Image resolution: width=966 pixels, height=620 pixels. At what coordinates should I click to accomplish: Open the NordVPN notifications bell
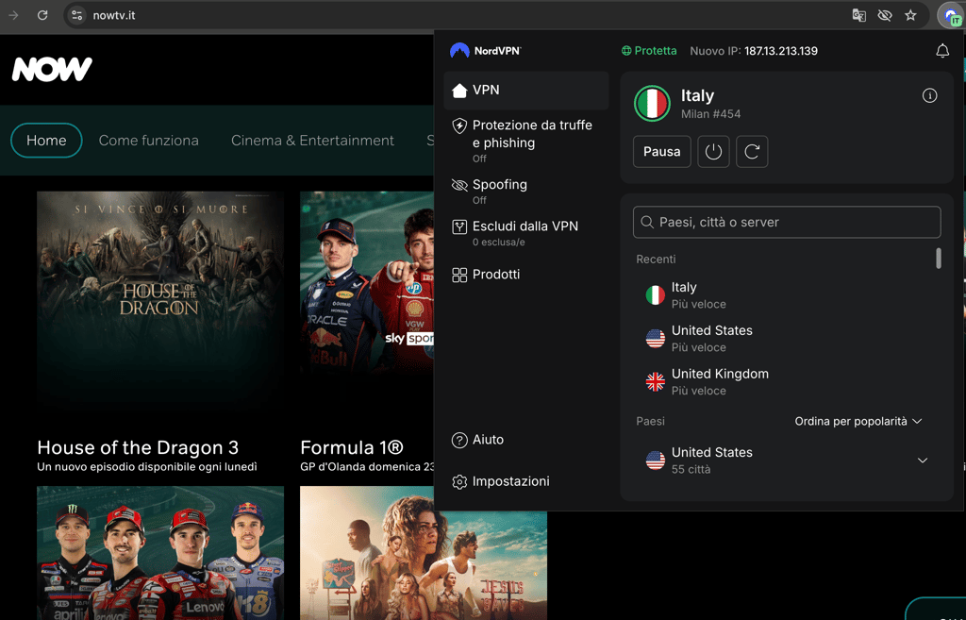[942, 51]
